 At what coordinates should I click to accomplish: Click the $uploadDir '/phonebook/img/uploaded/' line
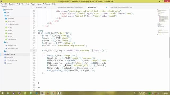pos(65,46)
